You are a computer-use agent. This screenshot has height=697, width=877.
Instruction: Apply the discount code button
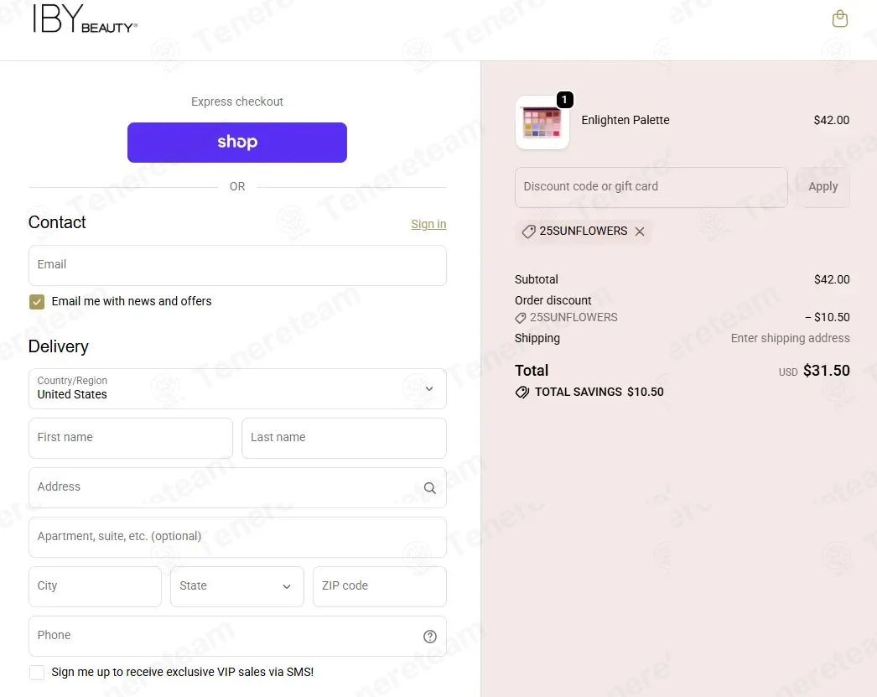click(823, 187)
